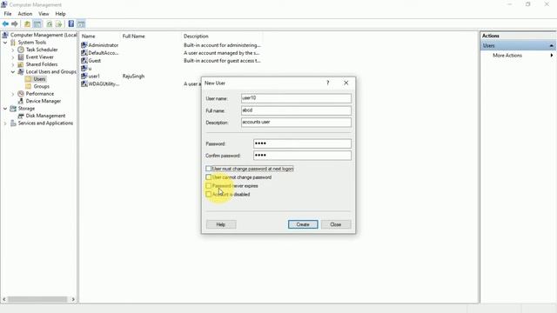Select the user named 'u' in list
The image size is (557, 313).
(x=90, y=69)
